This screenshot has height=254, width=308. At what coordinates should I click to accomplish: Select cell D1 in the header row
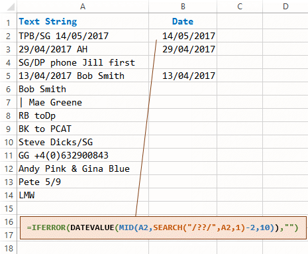[x=285, y=21]
